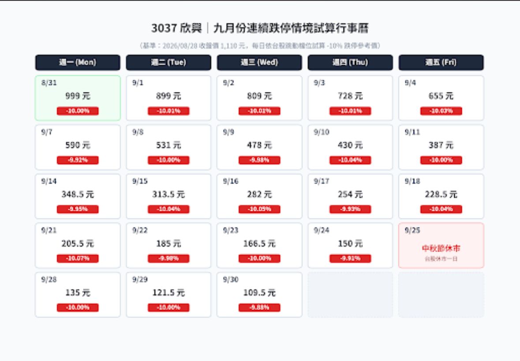Screen dimensions: 520x361
Task: Select the 週四 (Thu) column header
Action: coord(350,62)
